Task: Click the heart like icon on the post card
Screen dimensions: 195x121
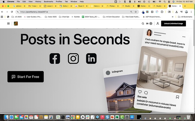Action: 140,92
